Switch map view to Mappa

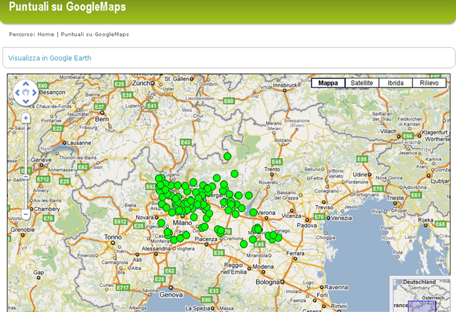pyautogui.click(x=328, y=83)
